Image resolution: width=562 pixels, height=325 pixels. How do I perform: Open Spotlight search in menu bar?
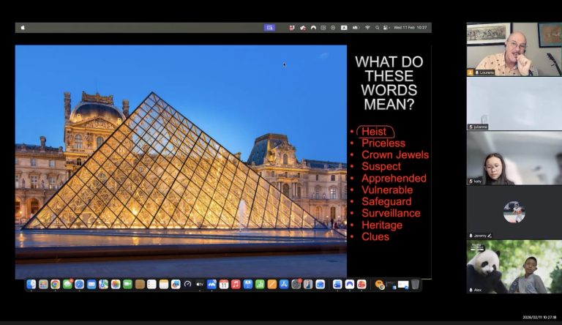377,28
